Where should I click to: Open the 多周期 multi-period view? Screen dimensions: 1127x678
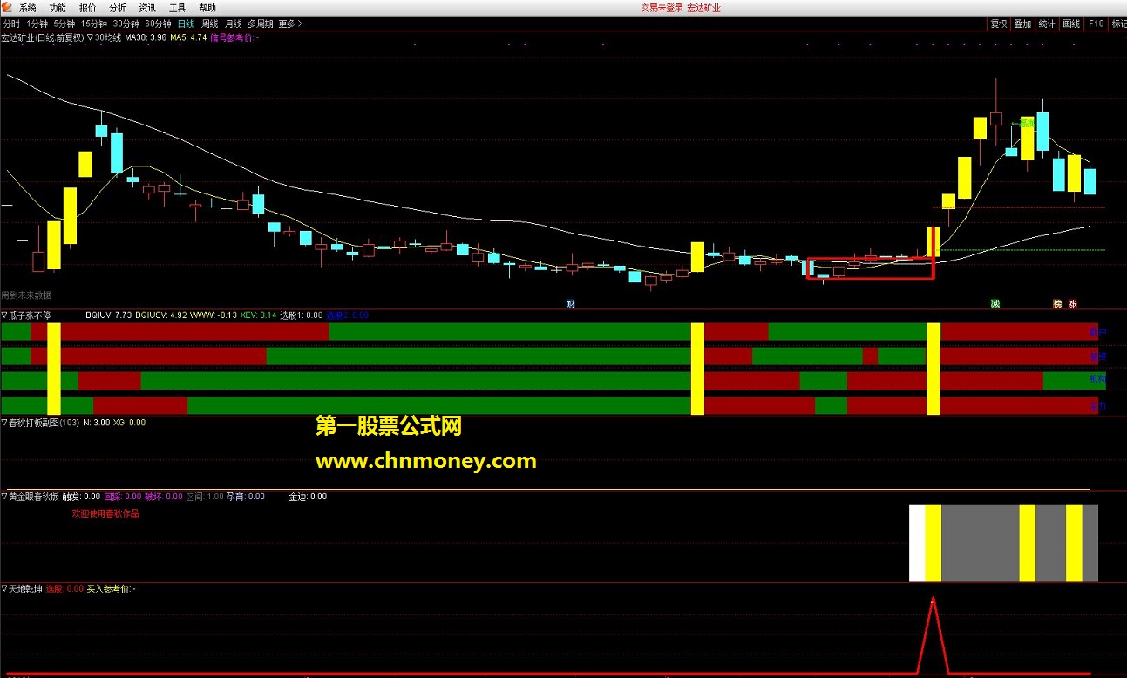tap(260, 24)
